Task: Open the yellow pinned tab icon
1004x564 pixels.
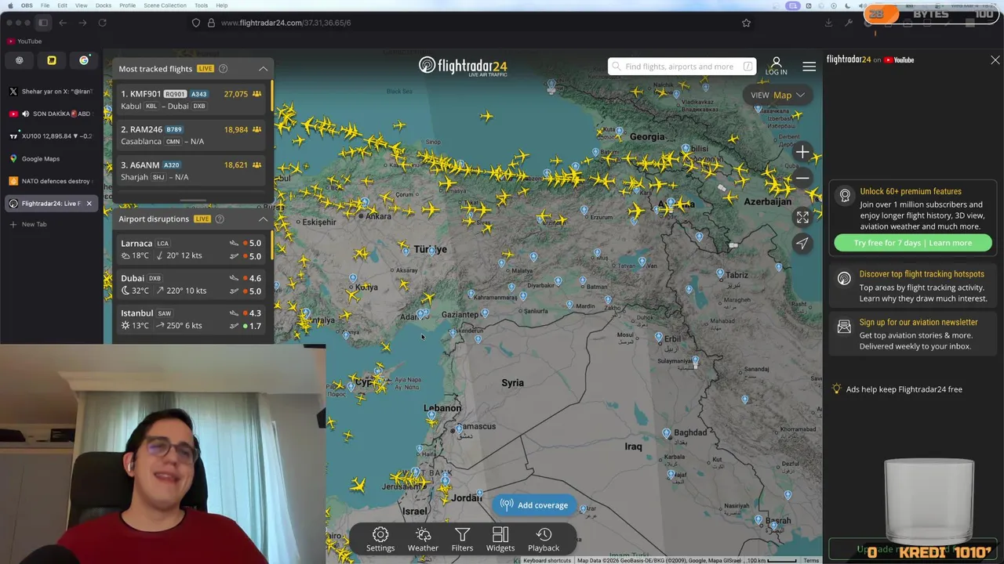Action: (x=52, y=60)
